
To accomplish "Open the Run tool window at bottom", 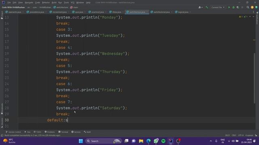I will (28, 132).
